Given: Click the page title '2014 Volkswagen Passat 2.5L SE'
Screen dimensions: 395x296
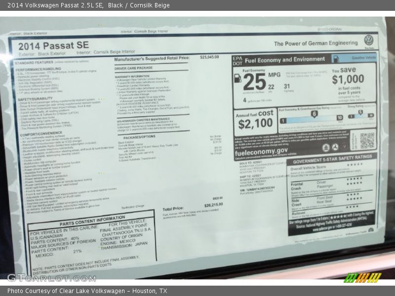Looking at the screenshot, I should pyautogui.click(x=55, y=5).
